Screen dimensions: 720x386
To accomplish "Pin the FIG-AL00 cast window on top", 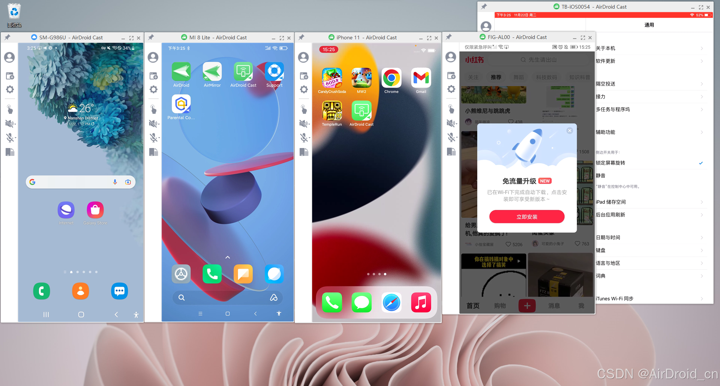I will click(x=448, y=37).
